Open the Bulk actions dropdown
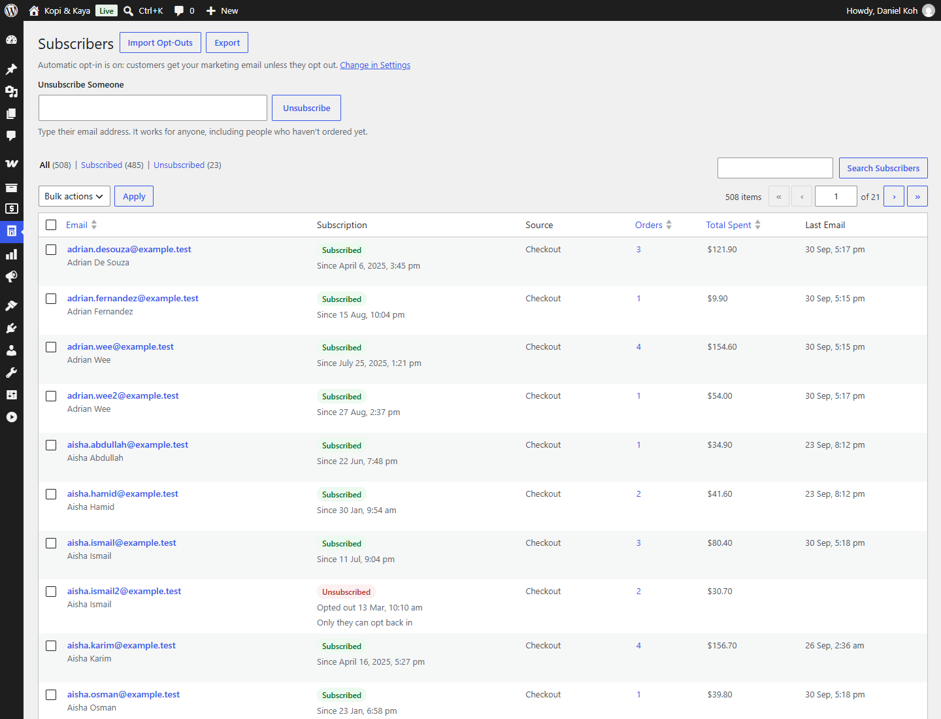The height and width of the screenshot is (719, 941). pyautogui.click(x=74, y=196)
